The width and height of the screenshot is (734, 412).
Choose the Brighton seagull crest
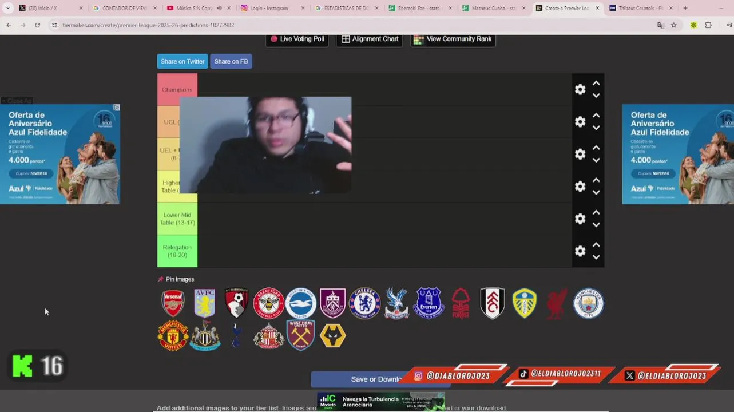tap(301, 303)
